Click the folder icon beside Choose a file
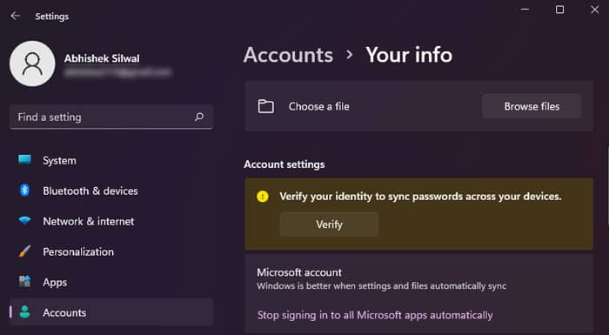This screenshot has height=335, width=609. [266, 106]
